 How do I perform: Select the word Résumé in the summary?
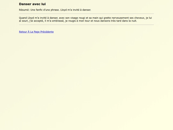click(x=24, y=10)
